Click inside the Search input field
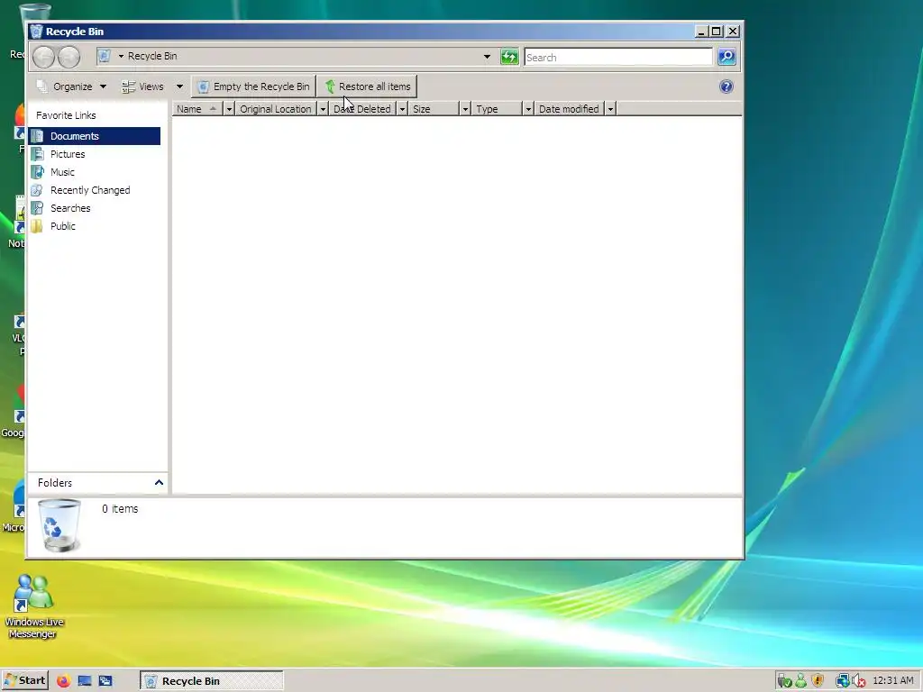The image size is (923, 692). coord(618,57)
